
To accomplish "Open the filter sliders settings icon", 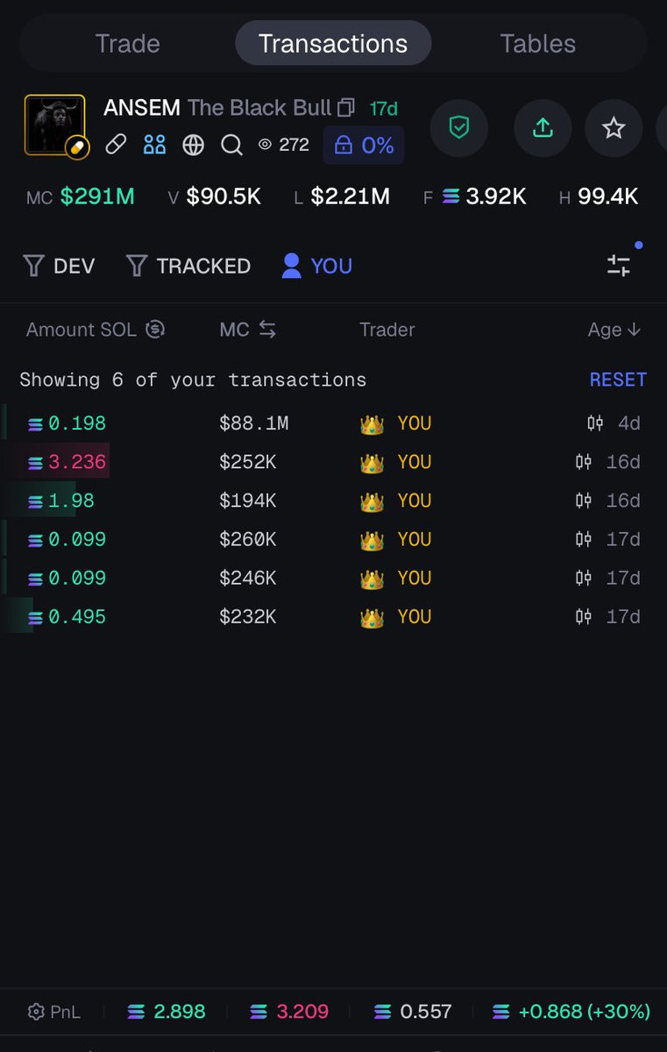I will [619, 266].
